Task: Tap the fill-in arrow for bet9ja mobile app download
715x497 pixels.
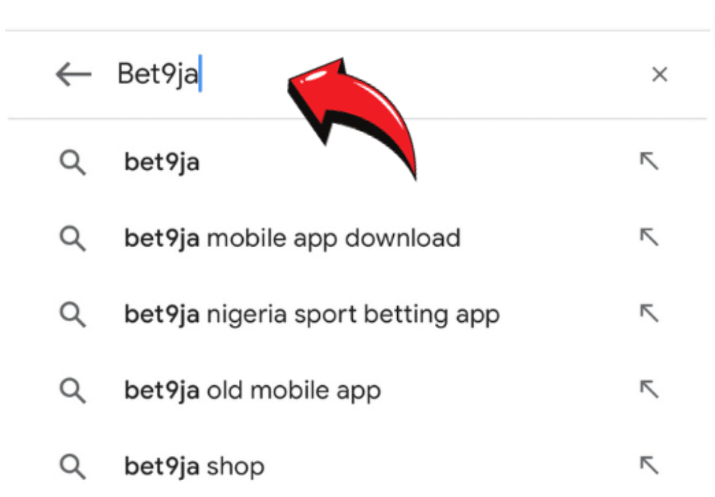Action: 650,237
